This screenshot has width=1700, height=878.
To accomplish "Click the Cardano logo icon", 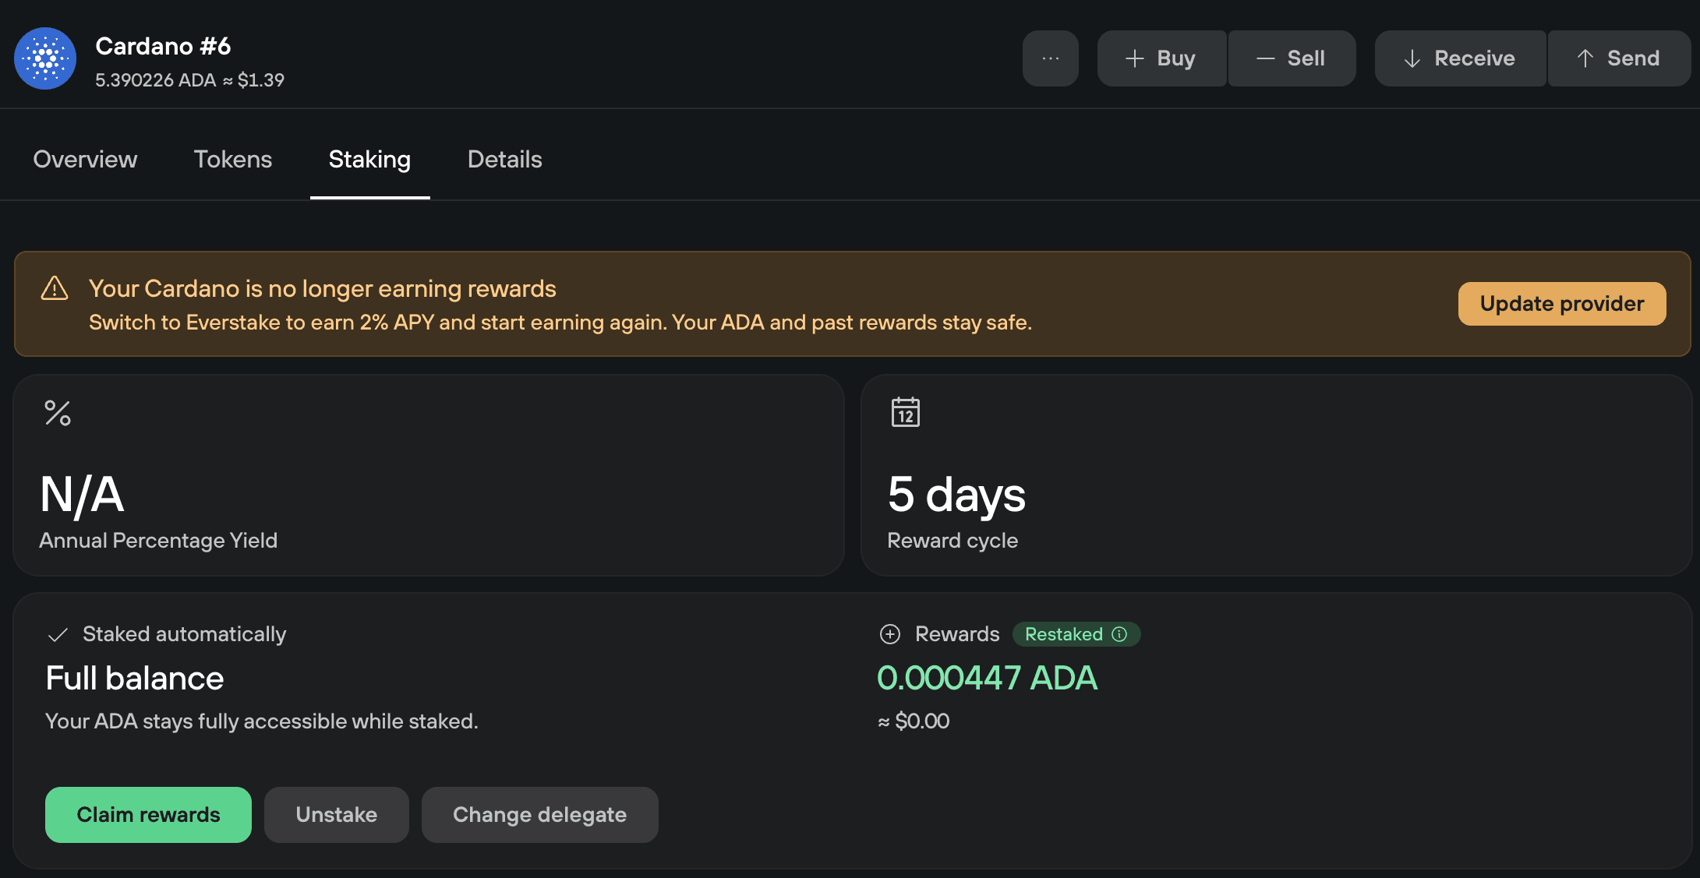I will pyautogui.click(x=45, y=58).
